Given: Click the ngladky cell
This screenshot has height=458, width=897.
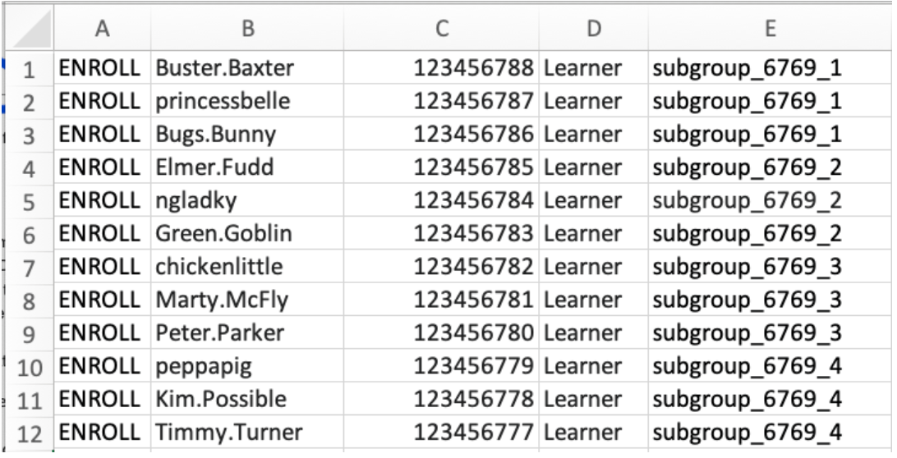Looking at the screenshot, I should point(247,201).
